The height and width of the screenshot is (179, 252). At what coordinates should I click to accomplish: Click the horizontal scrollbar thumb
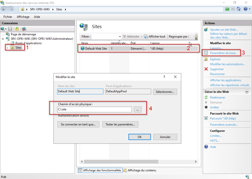tap(121, 162)
